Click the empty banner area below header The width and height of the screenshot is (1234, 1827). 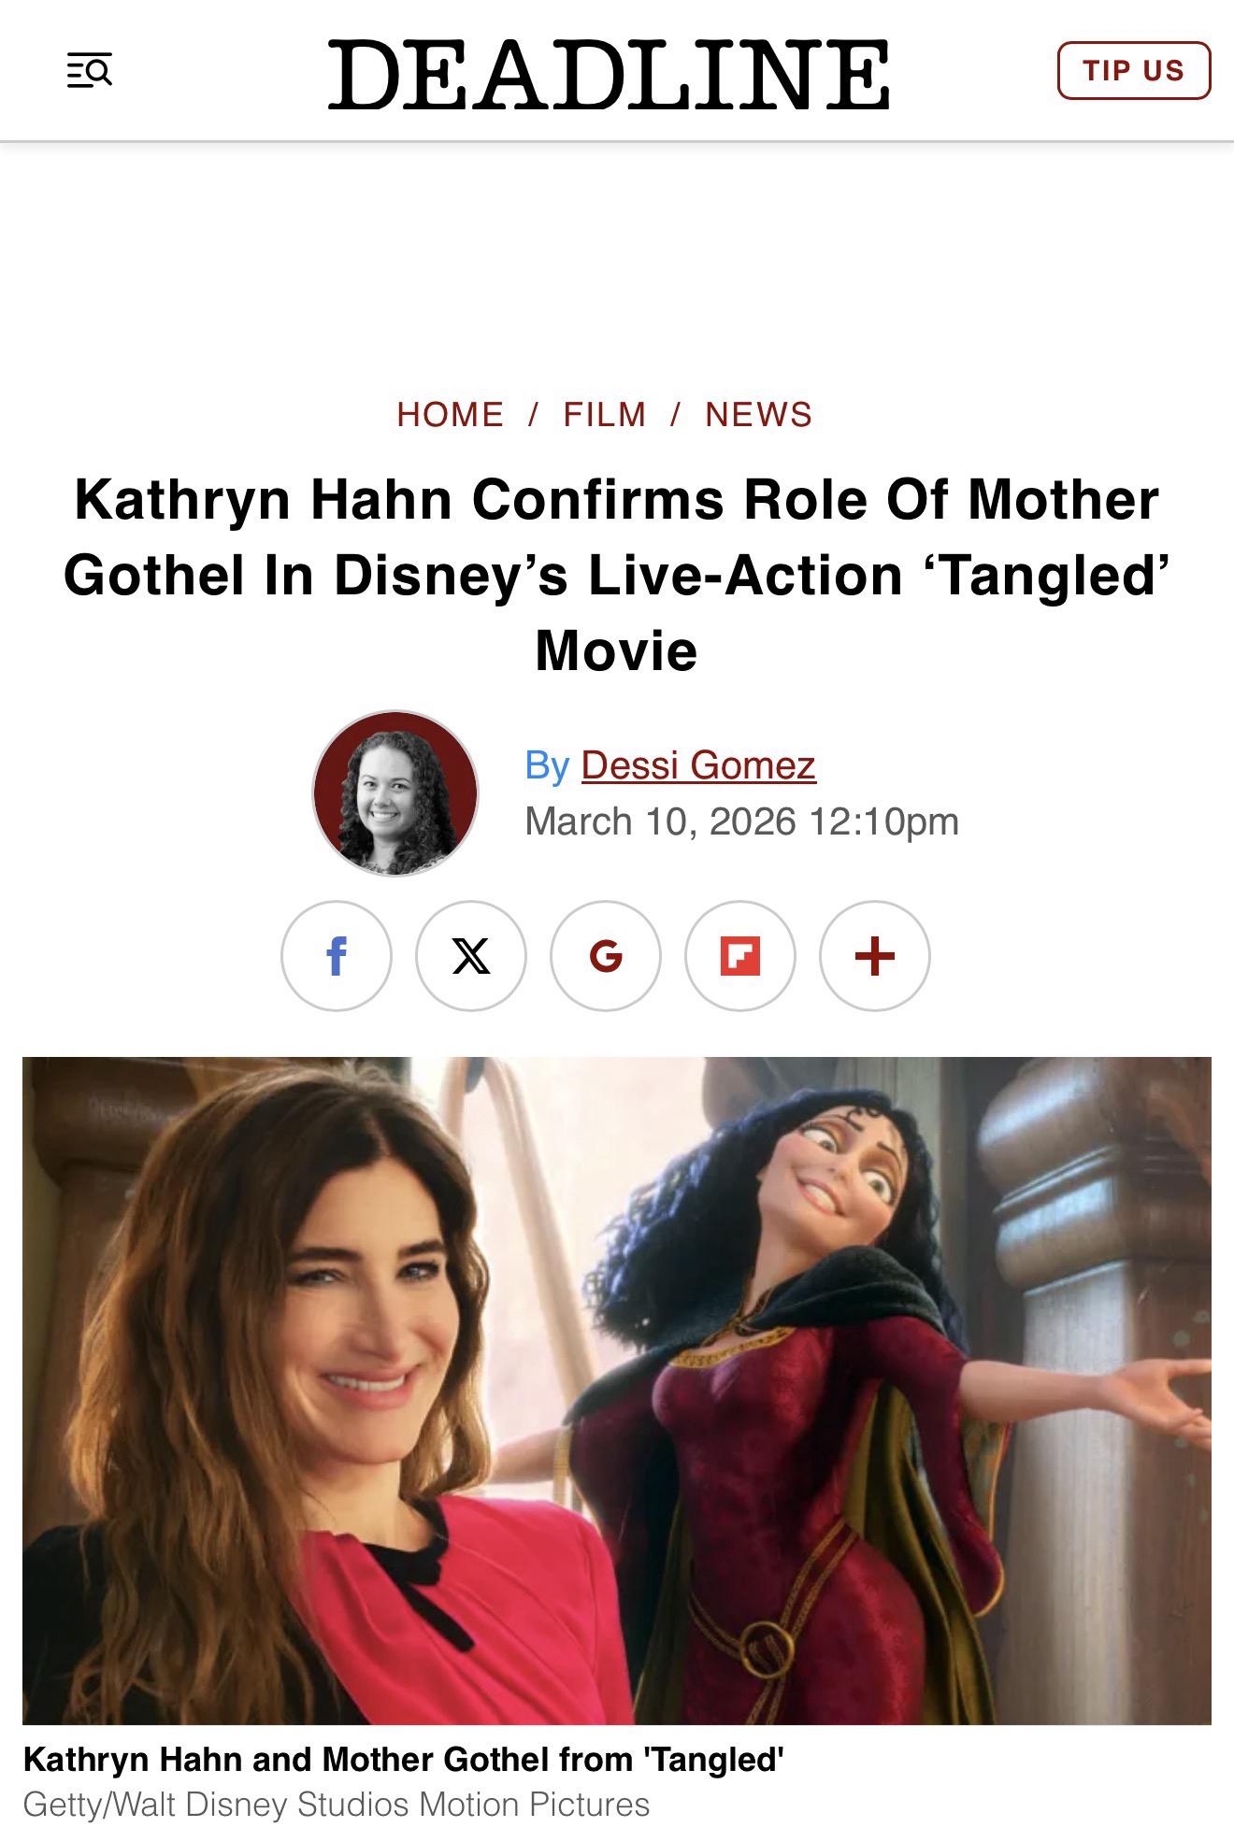click(617, 262)
